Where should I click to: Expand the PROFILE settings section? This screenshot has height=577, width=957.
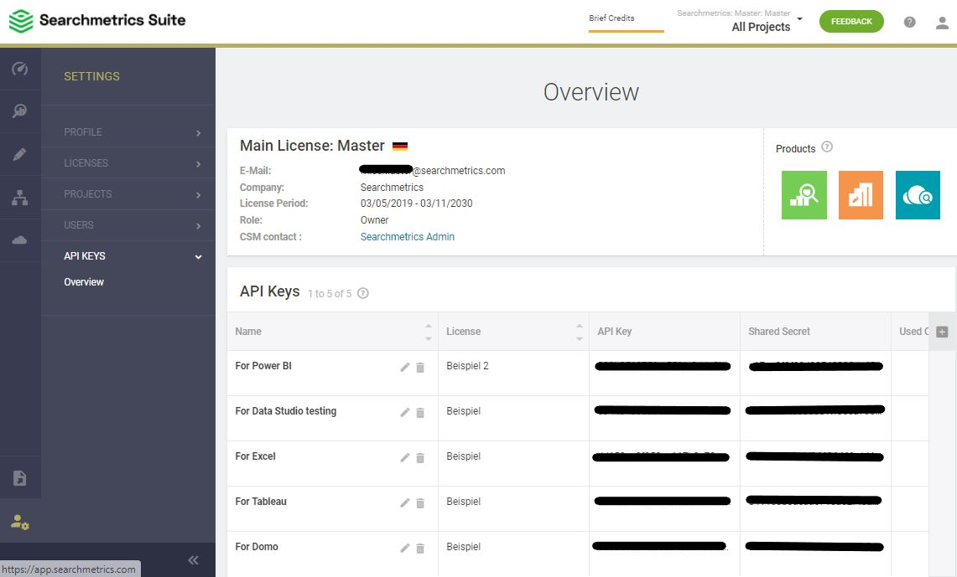point(128,132)
